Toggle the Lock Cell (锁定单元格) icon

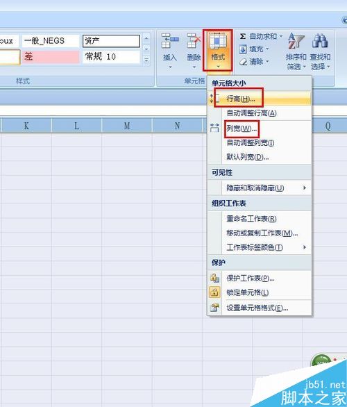pos(214,292)
